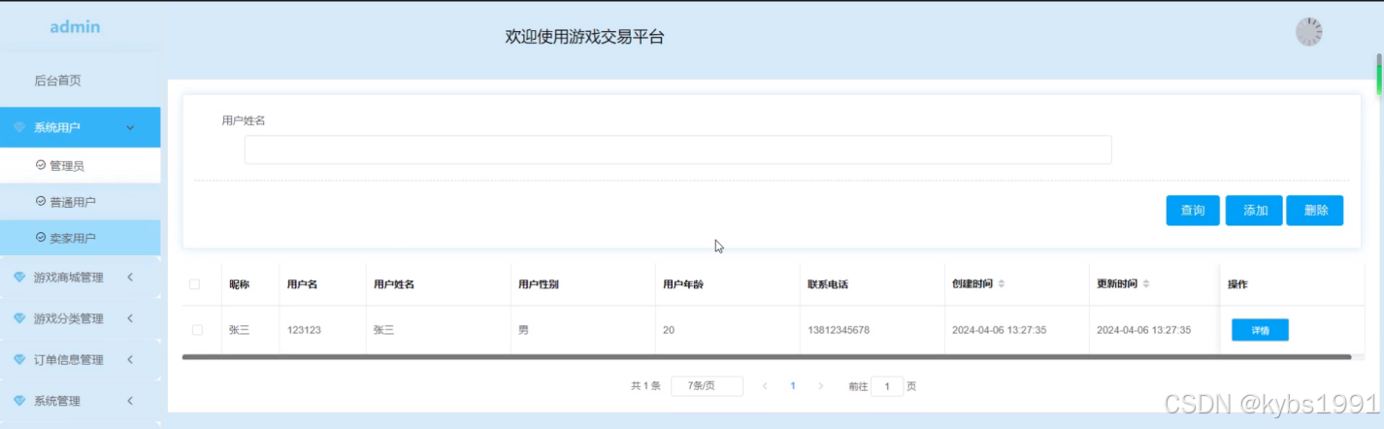Open the 订单信息管理 menu
This screenshot has height=429, width=1384.
(x=80, y=359)
